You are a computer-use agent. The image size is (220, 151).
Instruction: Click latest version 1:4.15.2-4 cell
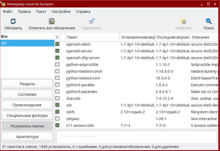coord(164,98)
